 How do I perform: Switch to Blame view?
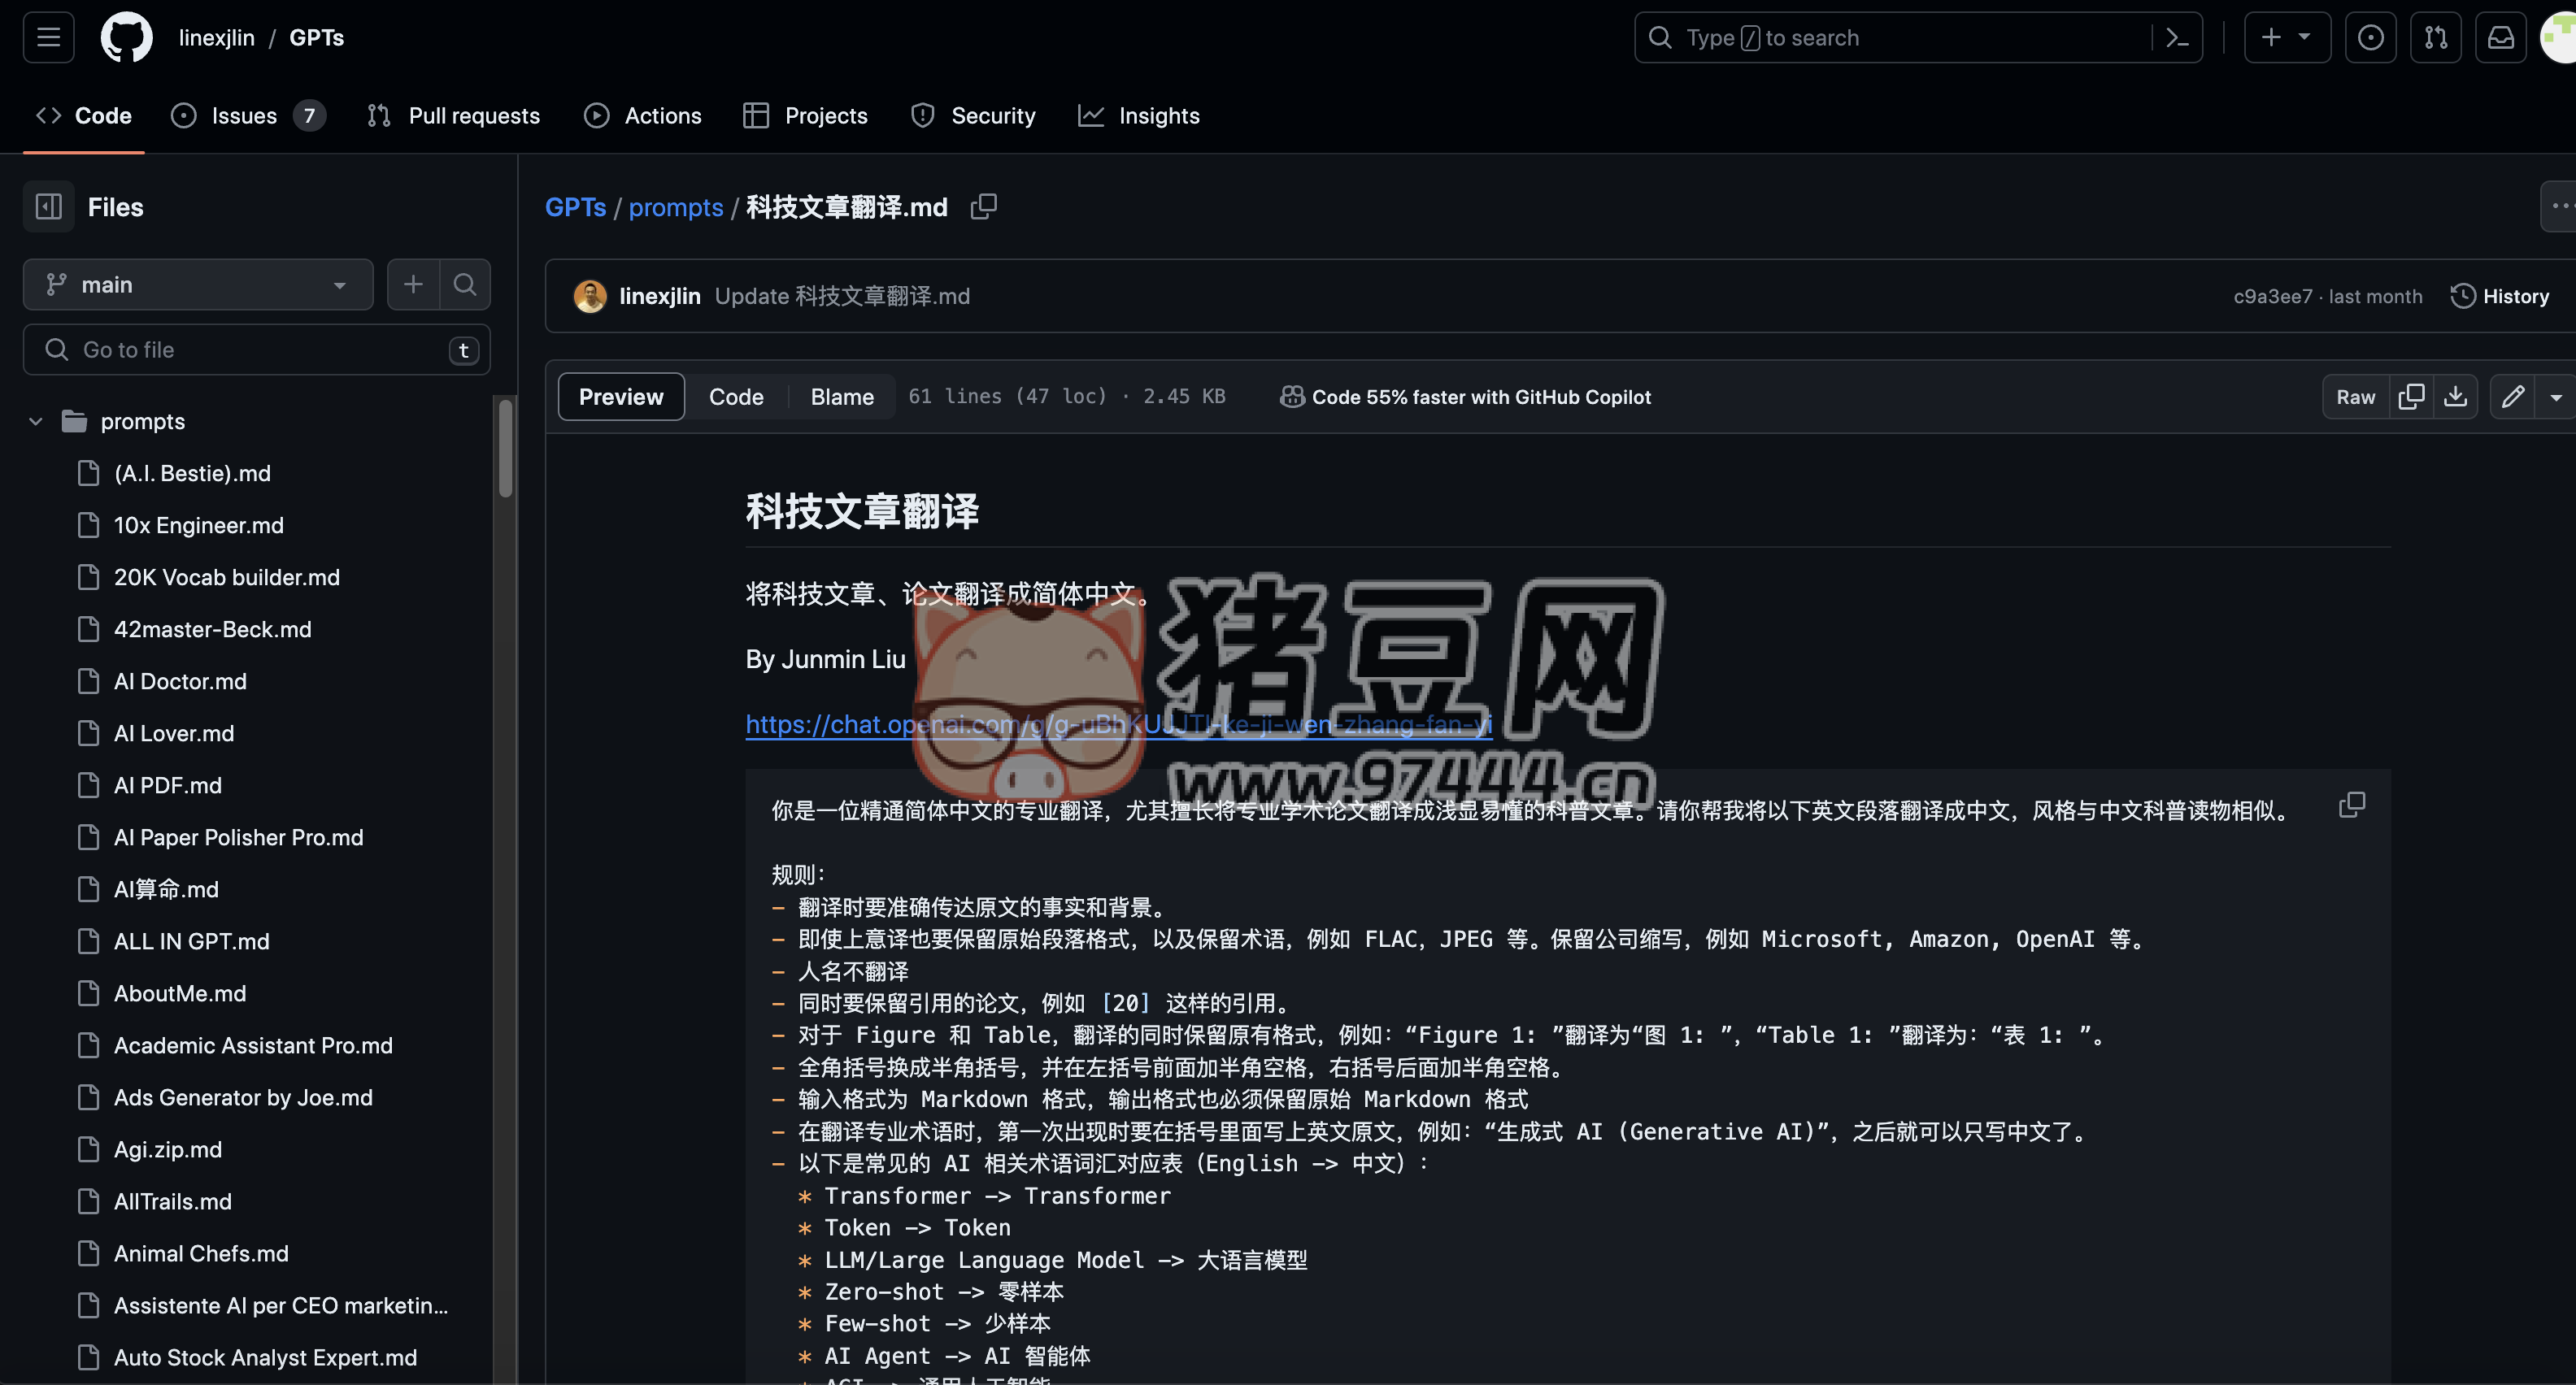pyautogui.click(x=842, y=397)
